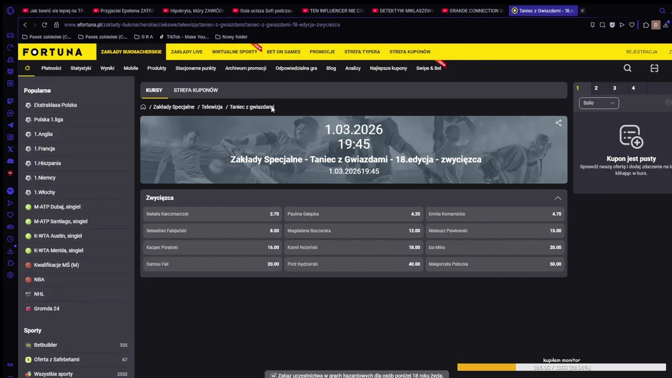Open Instagram in the browser sidebar
Image resolution: width=672 pixels, height=378 pixels.
[10, 137]
